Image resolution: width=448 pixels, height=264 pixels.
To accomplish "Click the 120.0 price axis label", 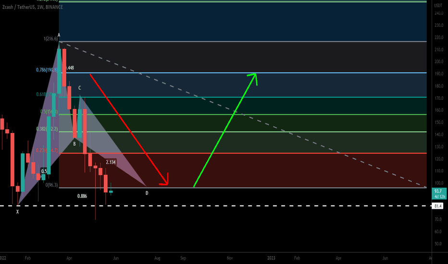I will (x=439, y=159).
